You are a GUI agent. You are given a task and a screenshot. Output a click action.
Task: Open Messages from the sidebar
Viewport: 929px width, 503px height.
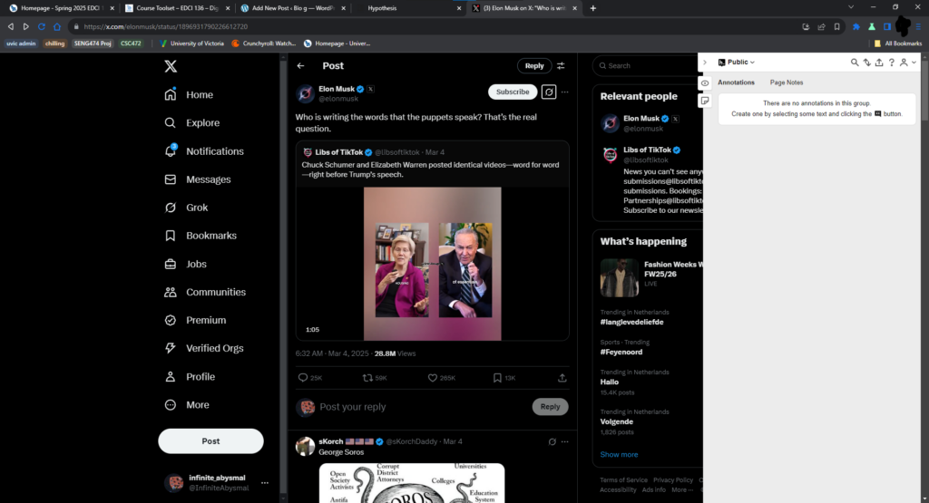tap(197, 179)
